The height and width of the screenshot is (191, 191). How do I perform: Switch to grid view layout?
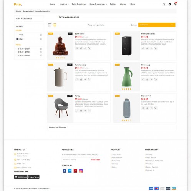(x=50, y=25)
